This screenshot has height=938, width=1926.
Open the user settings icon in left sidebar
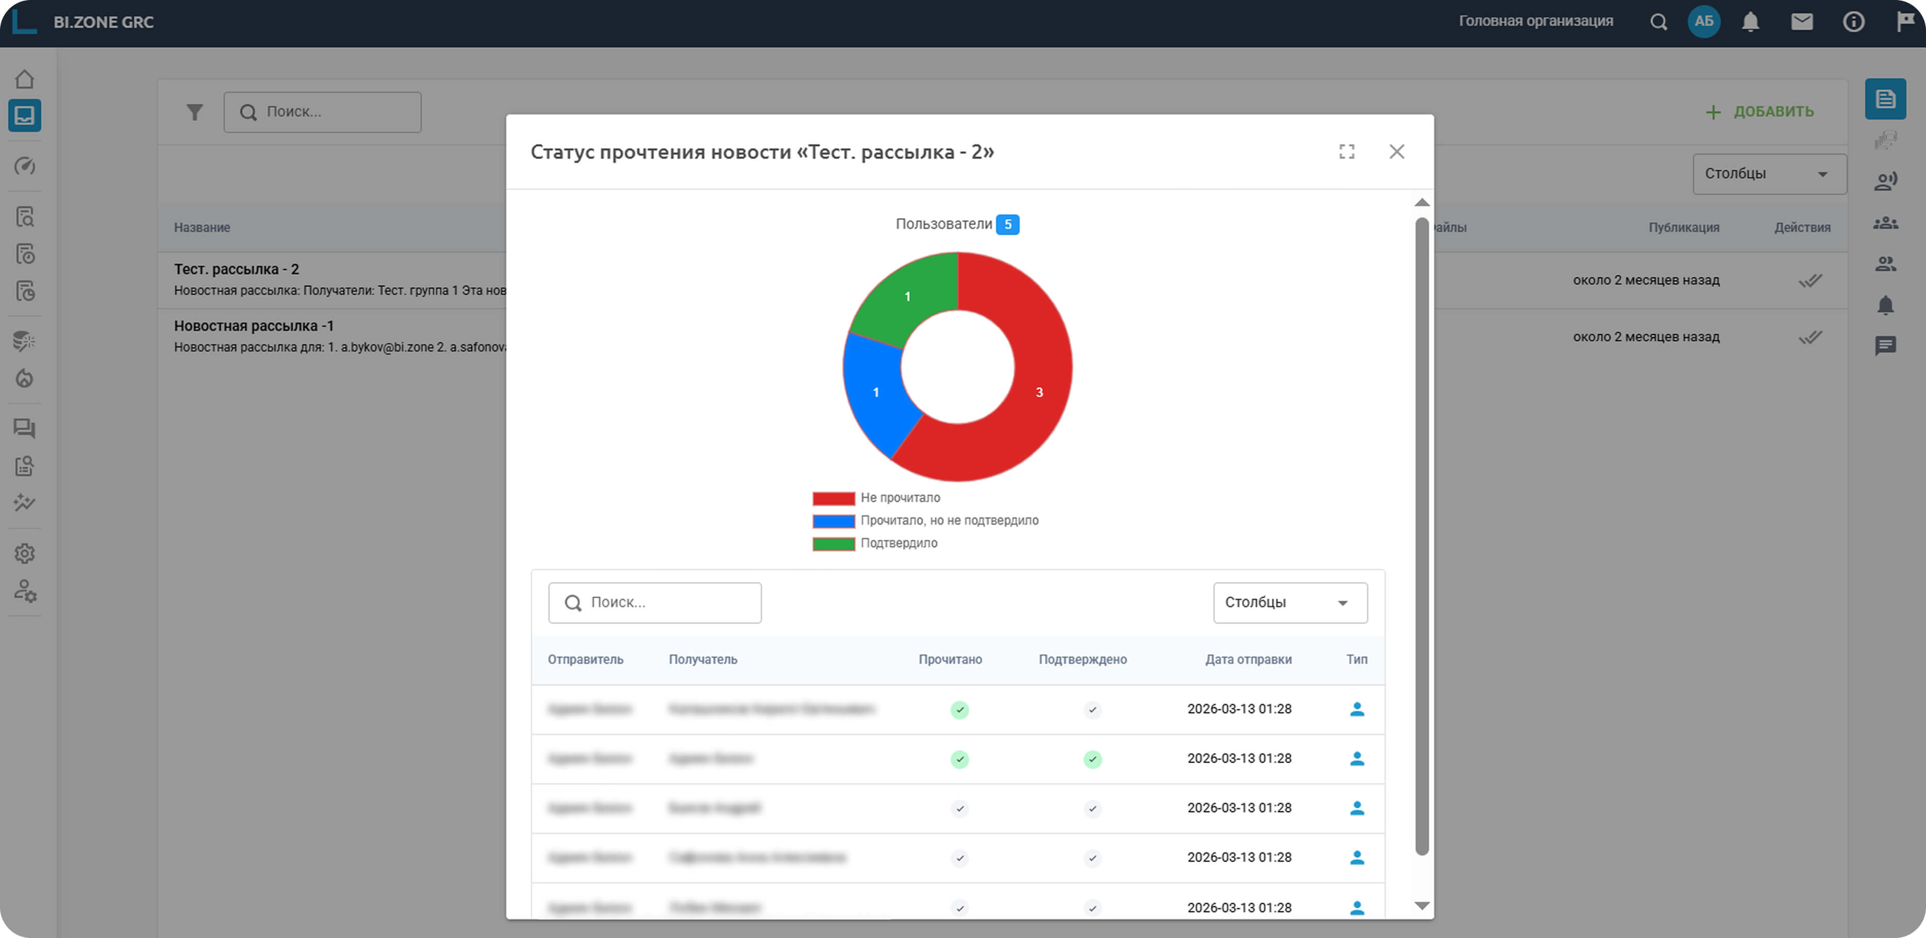point(25,591)
